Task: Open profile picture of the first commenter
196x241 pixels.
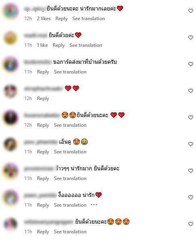Action: 10,11
